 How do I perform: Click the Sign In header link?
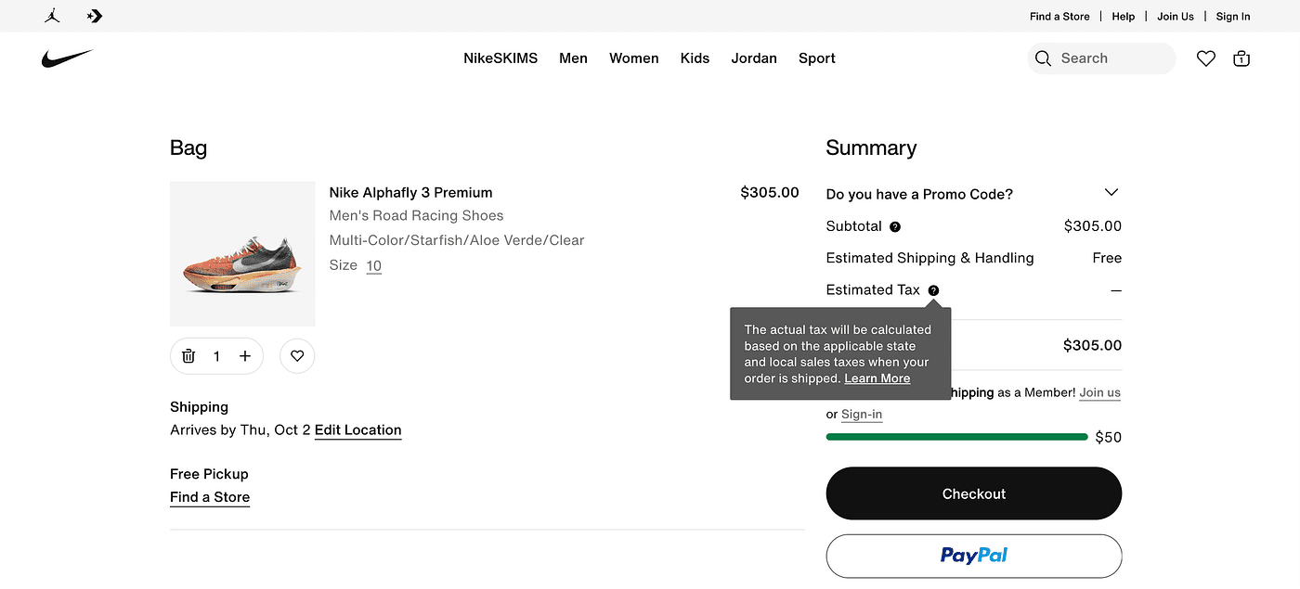pos(1233,17)
